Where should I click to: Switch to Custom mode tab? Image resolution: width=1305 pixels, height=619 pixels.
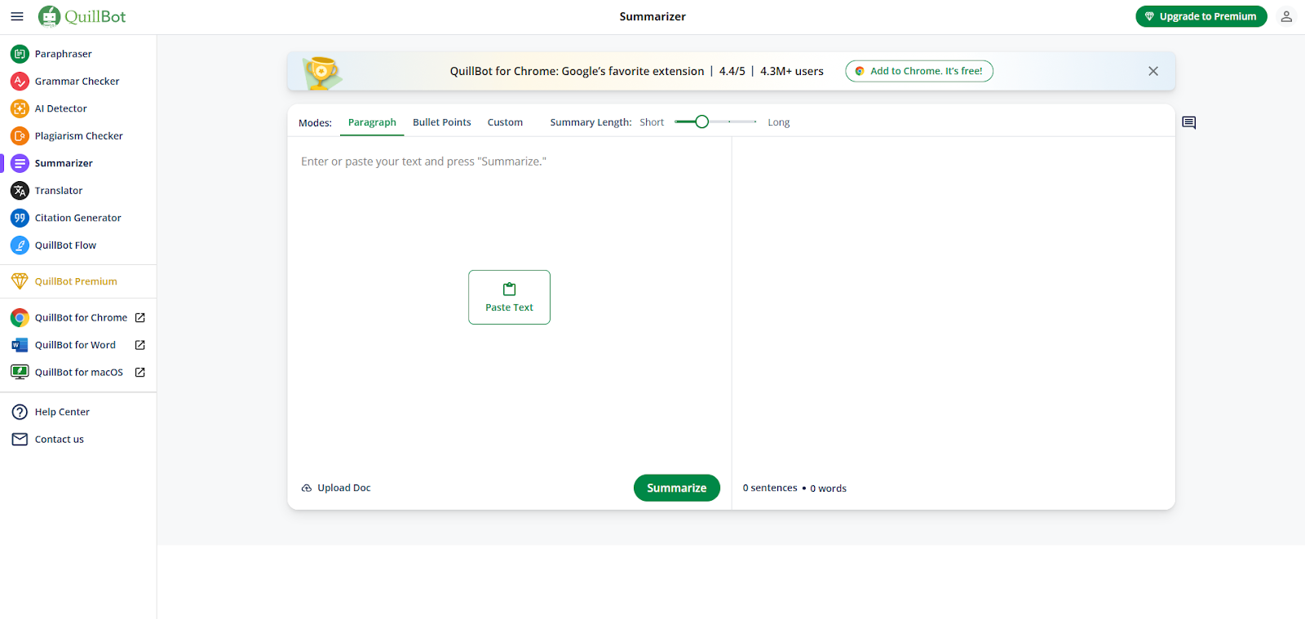(x=505, y=122)
